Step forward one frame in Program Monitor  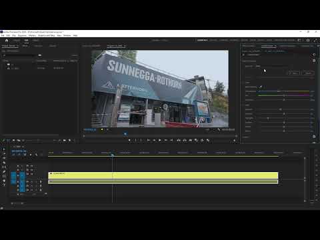point(165,140)
